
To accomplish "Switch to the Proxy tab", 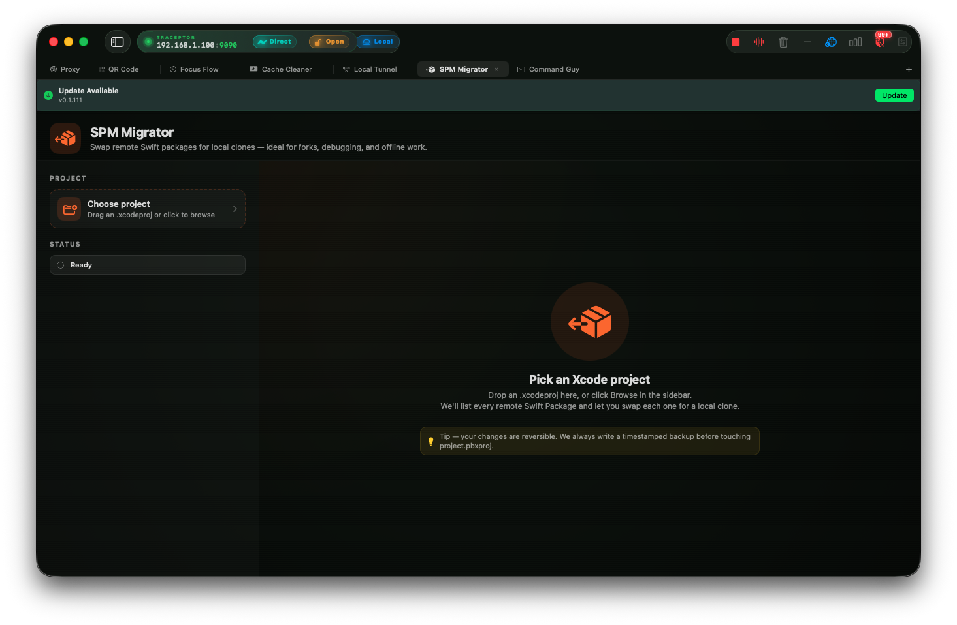I will coord(65,69).
